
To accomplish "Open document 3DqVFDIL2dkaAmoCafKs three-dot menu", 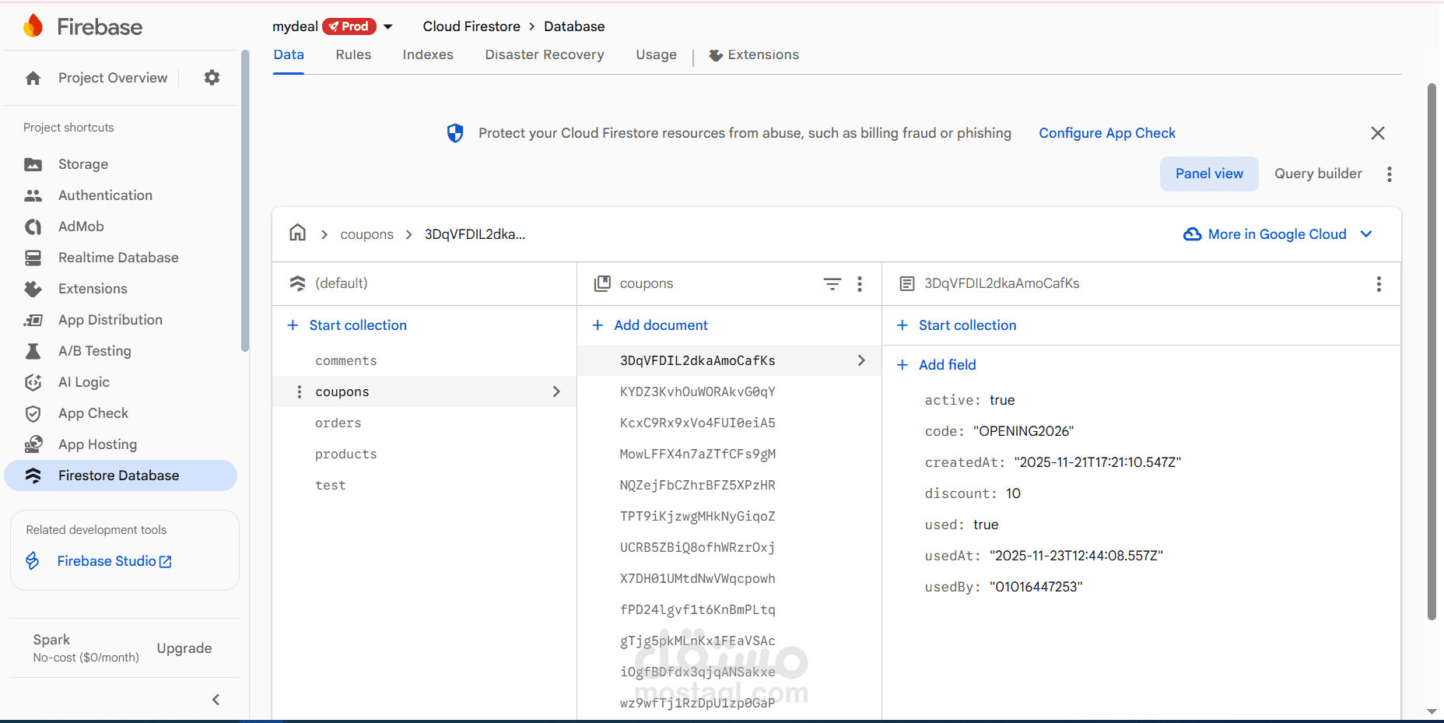I will (1379, 284).
